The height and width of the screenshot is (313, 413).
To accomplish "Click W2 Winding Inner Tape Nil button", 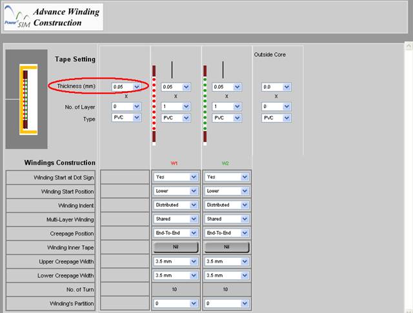I will pos(227,247).
